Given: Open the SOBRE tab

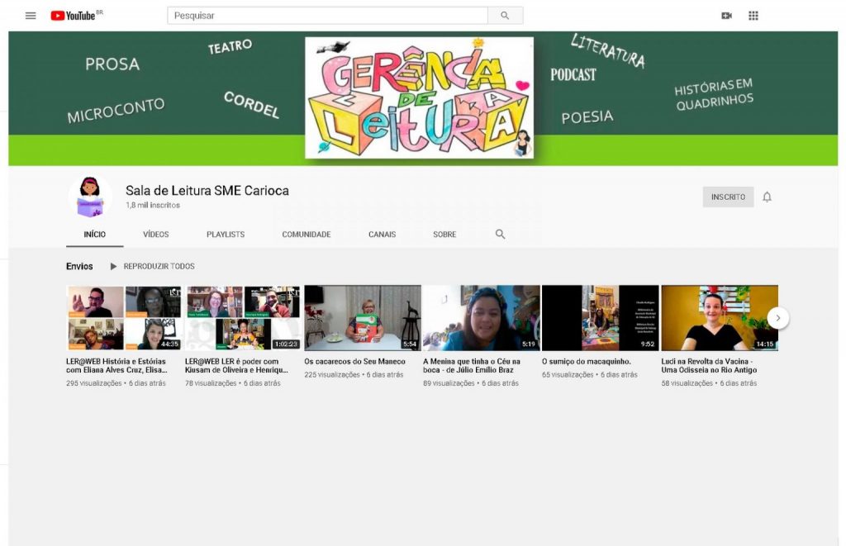Looking at the screenshot, I should pos(444,234).
